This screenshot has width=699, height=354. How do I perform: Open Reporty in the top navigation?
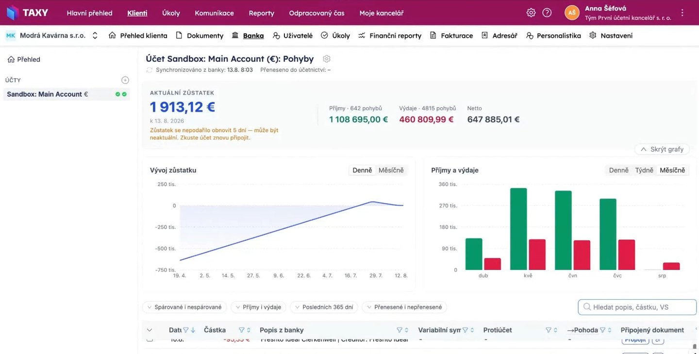(x=262, y=13)
